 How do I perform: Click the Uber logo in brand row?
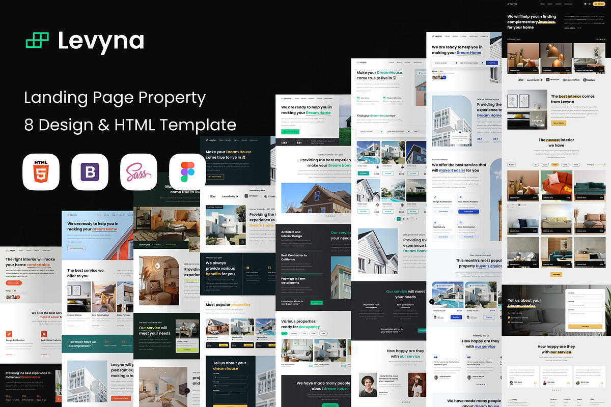[x=521, y=80]
